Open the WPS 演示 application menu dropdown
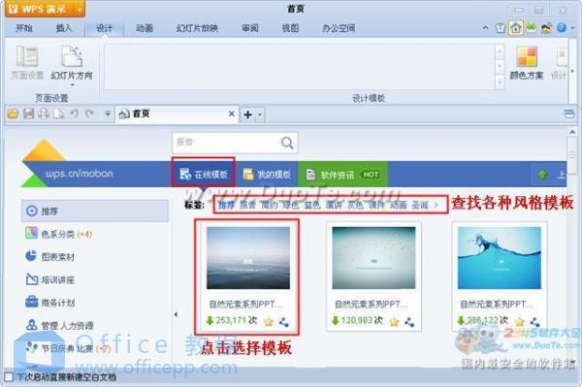The height and width of the screenshot is (387, 582). point(80,9)
